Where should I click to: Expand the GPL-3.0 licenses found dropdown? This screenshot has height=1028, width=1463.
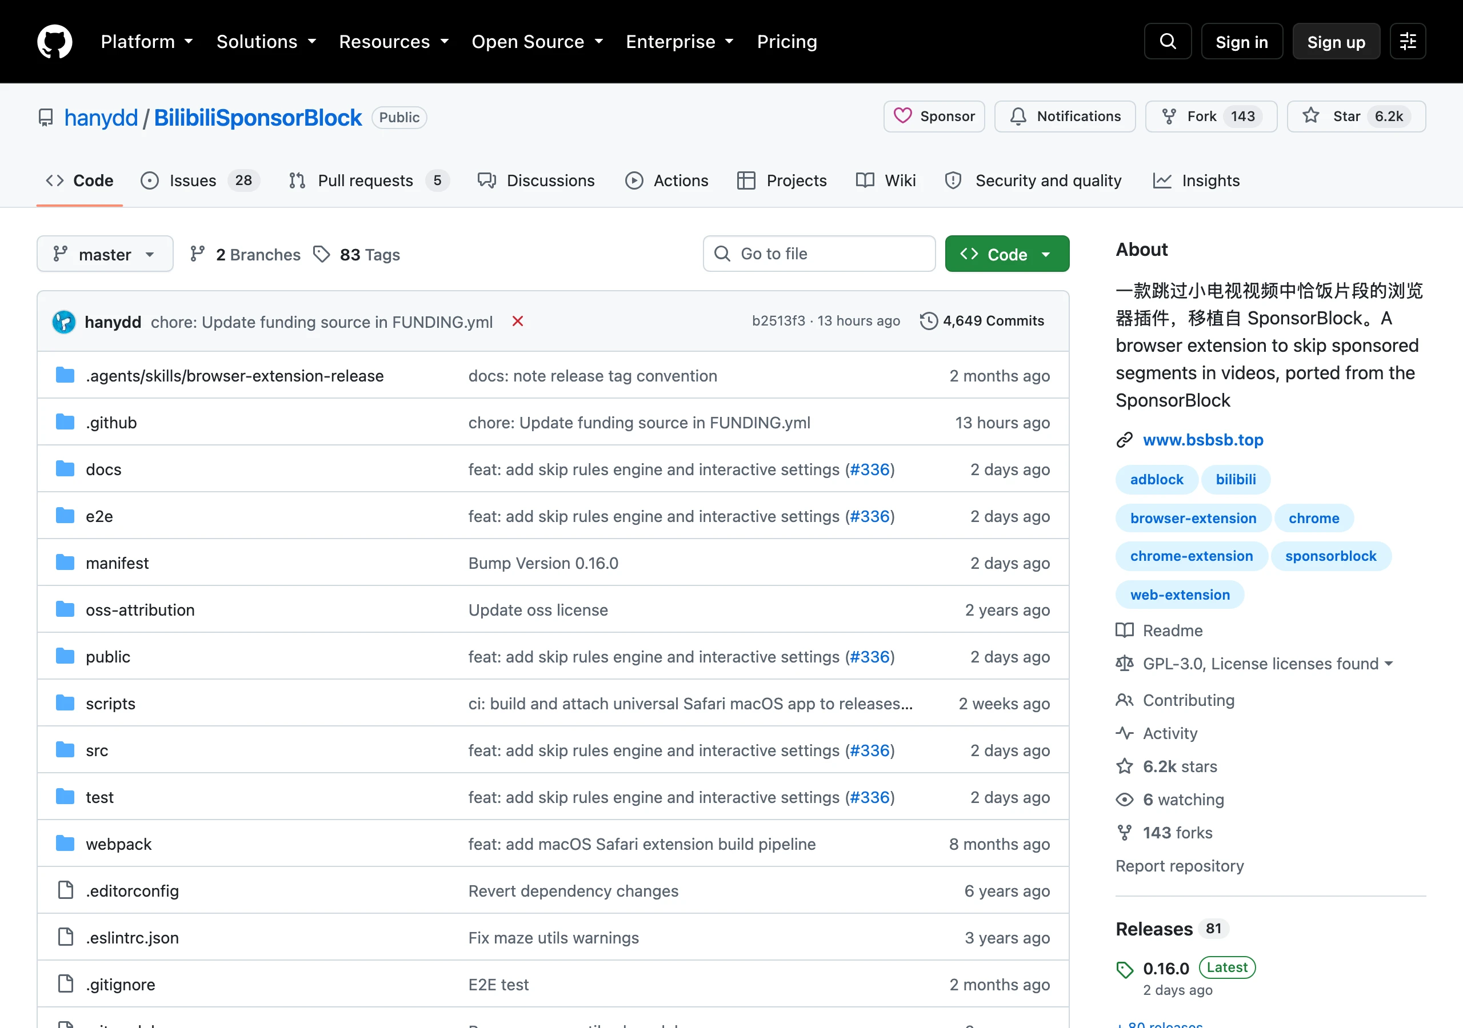[1254, 664]
